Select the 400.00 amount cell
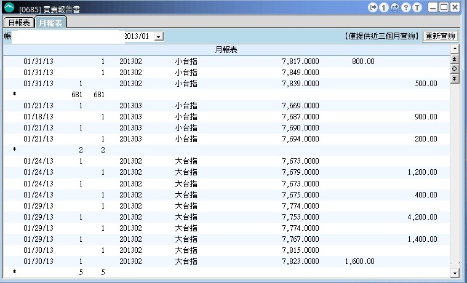This screenshot has height=283, width=467. click(x=426, y=195)
